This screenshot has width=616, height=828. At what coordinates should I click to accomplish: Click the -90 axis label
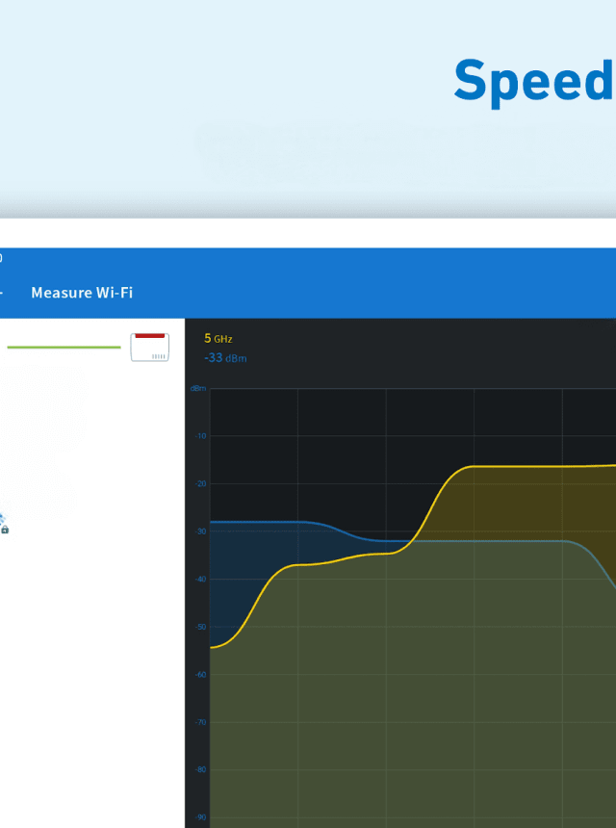pos(200,817)
